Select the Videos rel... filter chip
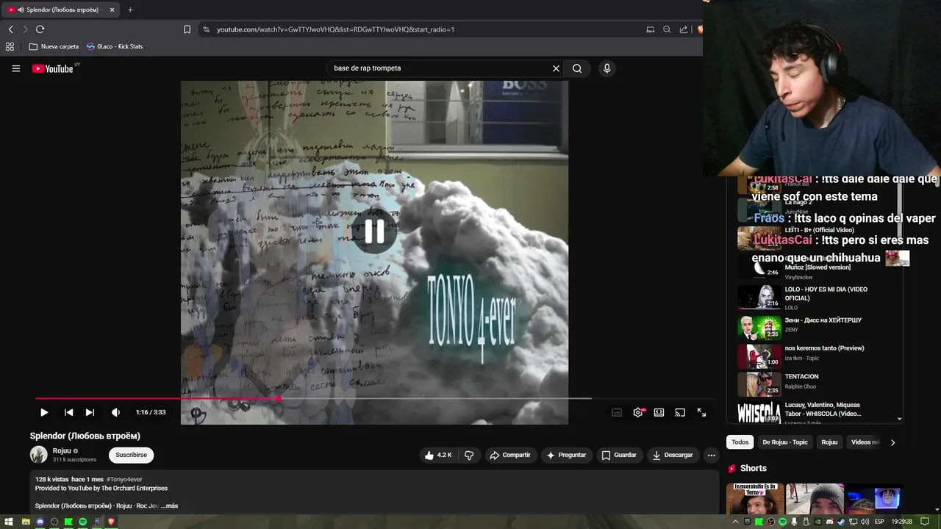This screenshot has width=941, height=529. click(865, 442)
